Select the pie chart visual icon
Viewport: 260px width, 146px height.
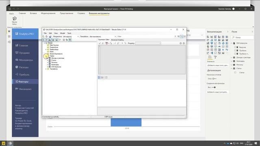coord(219,43)
